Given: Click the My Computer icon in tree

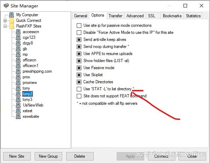Looking at the screenshot, I should pos(12,15).
